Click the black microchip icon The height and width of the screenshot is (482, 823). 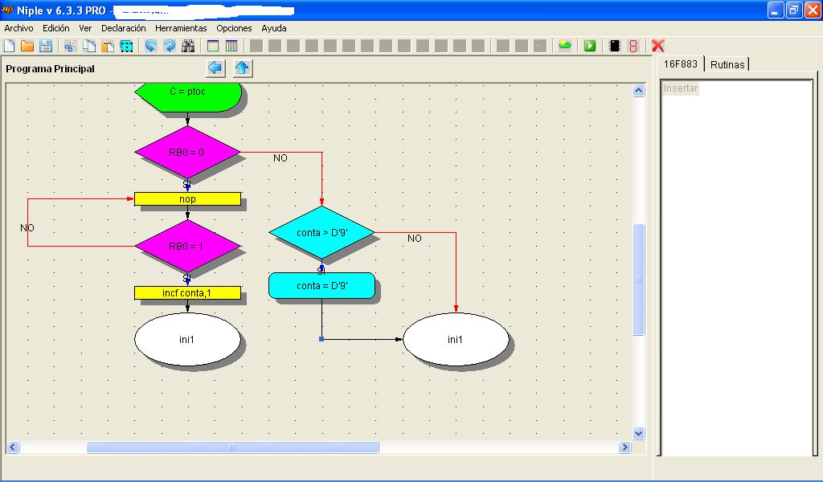tap(615, 46)
